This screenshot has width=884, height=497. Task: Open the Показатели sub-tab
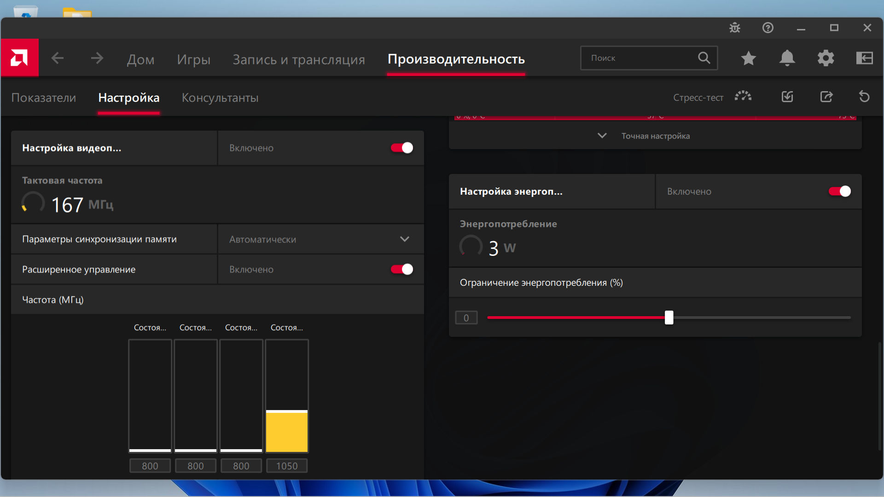(x=44, y=98)
